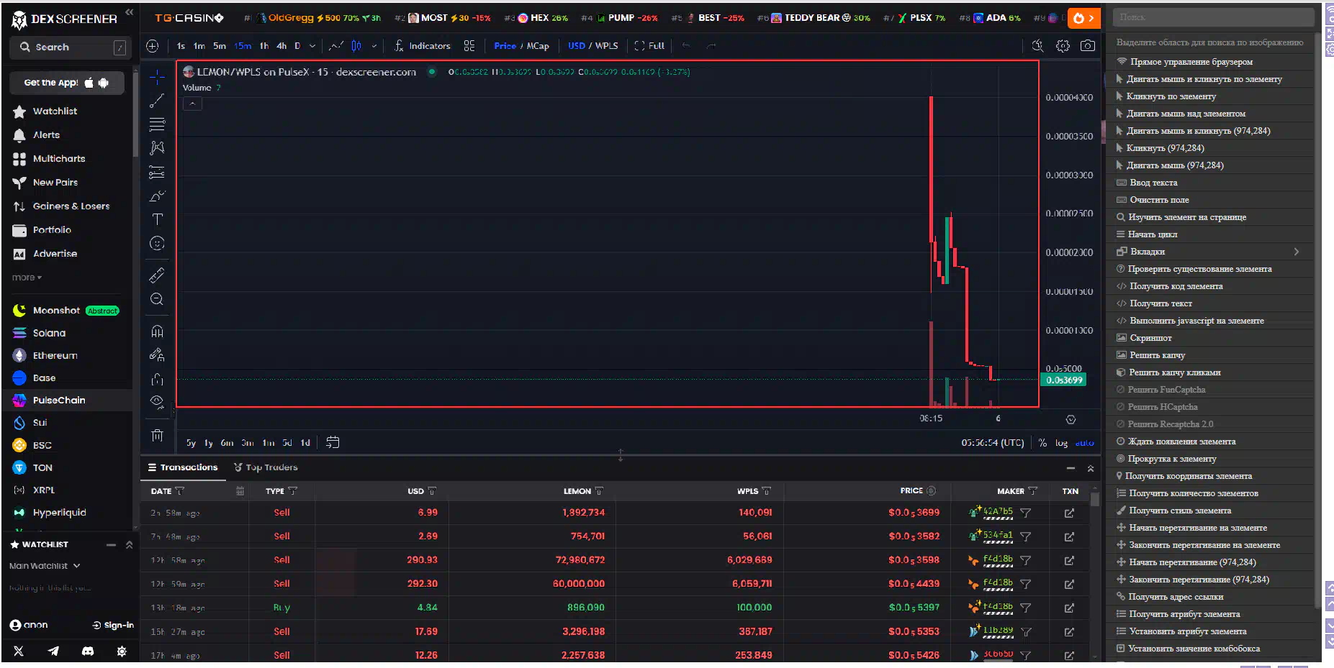1334x668 pixels.
Task: Expand chart style dropdown arrow
Action: (x=374, y=46)
